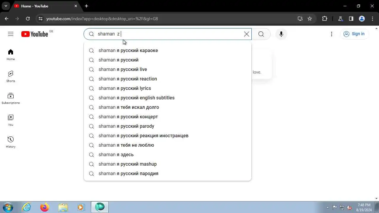Image resolution: width=379 pixels, height=213 pixels.
Task: Click the page scrollbar down arrow
Action: pyautogui.click(x=377, y=199)
